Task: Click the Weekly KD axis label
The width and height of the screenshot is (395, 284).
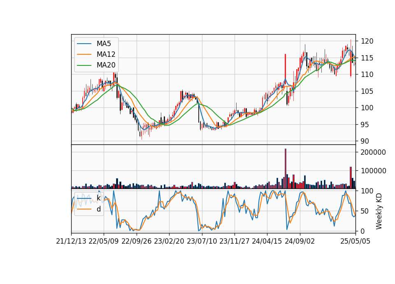Action: (x=379, y=211)
